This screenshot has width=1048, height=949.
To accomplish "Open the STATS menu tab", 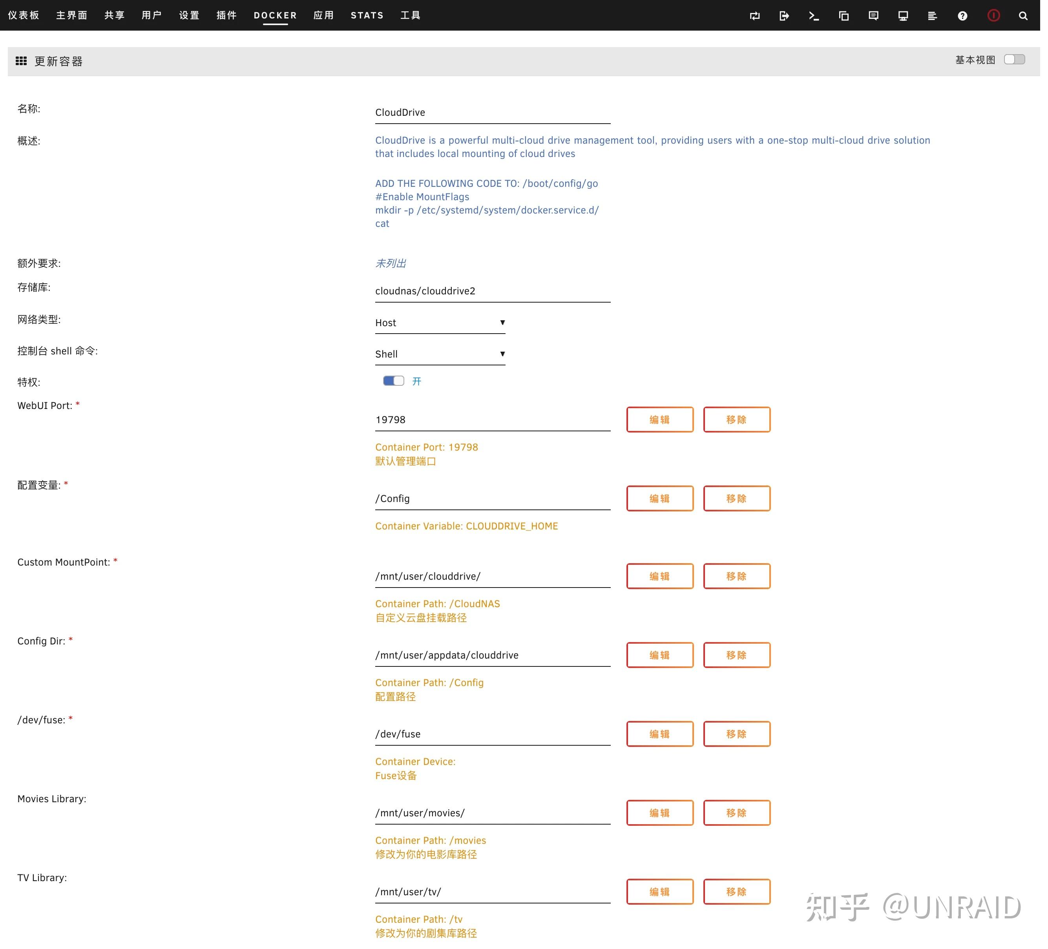I will (x=367, y=16).
